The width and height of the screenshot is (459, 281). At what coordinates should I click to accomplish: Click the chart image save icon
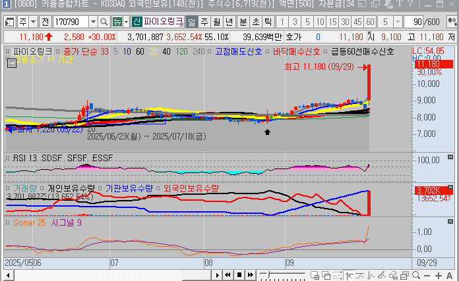click(404, 275)
